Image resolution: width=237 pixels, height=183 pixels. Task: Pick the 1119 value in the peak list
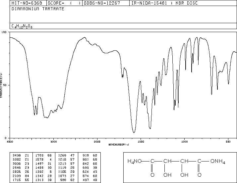click(x=62, y=167)
